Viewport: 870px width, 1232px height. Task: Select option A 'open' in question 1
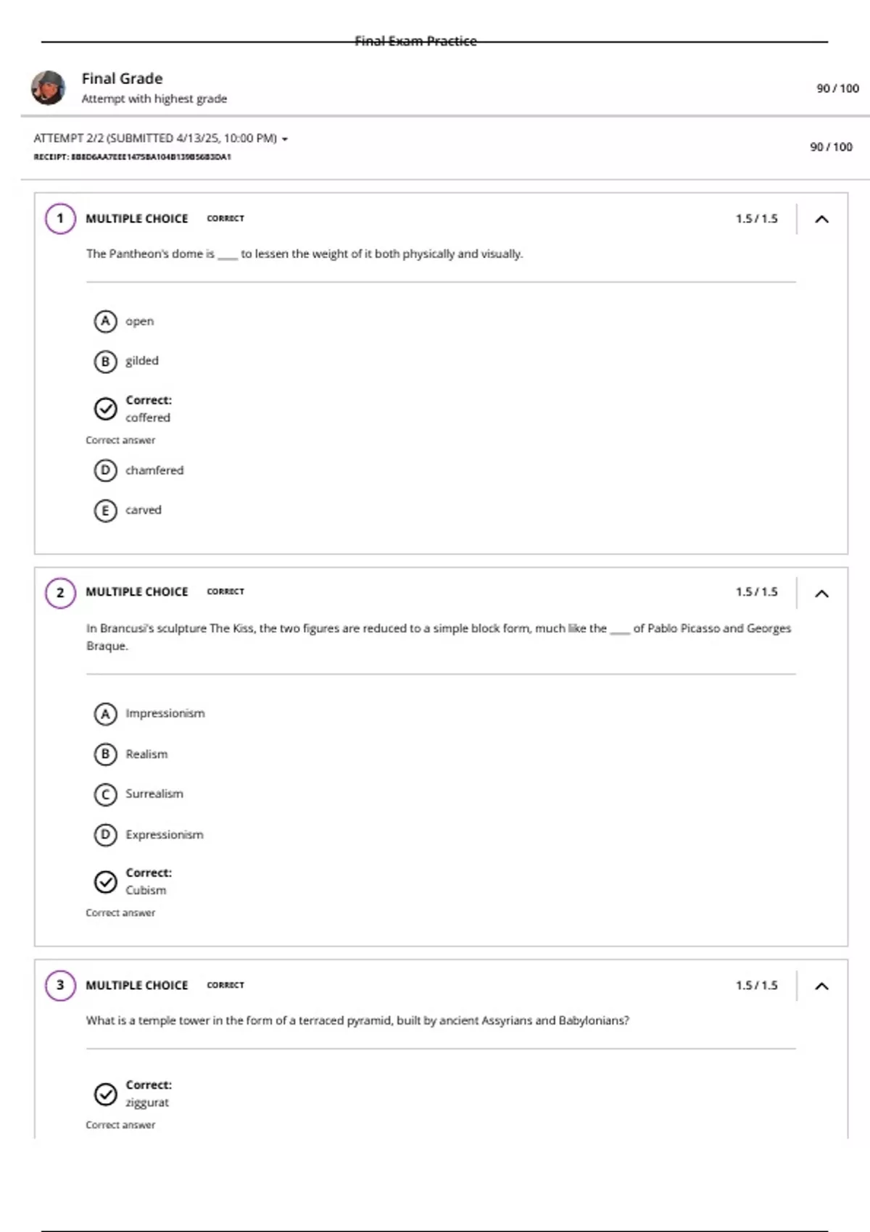point(105,321)
